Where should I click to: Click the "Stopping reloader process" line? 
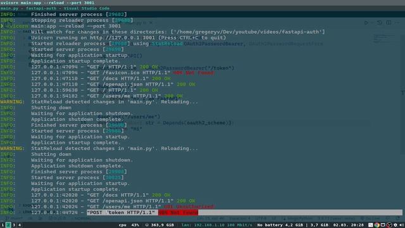(x=66, y=20)
